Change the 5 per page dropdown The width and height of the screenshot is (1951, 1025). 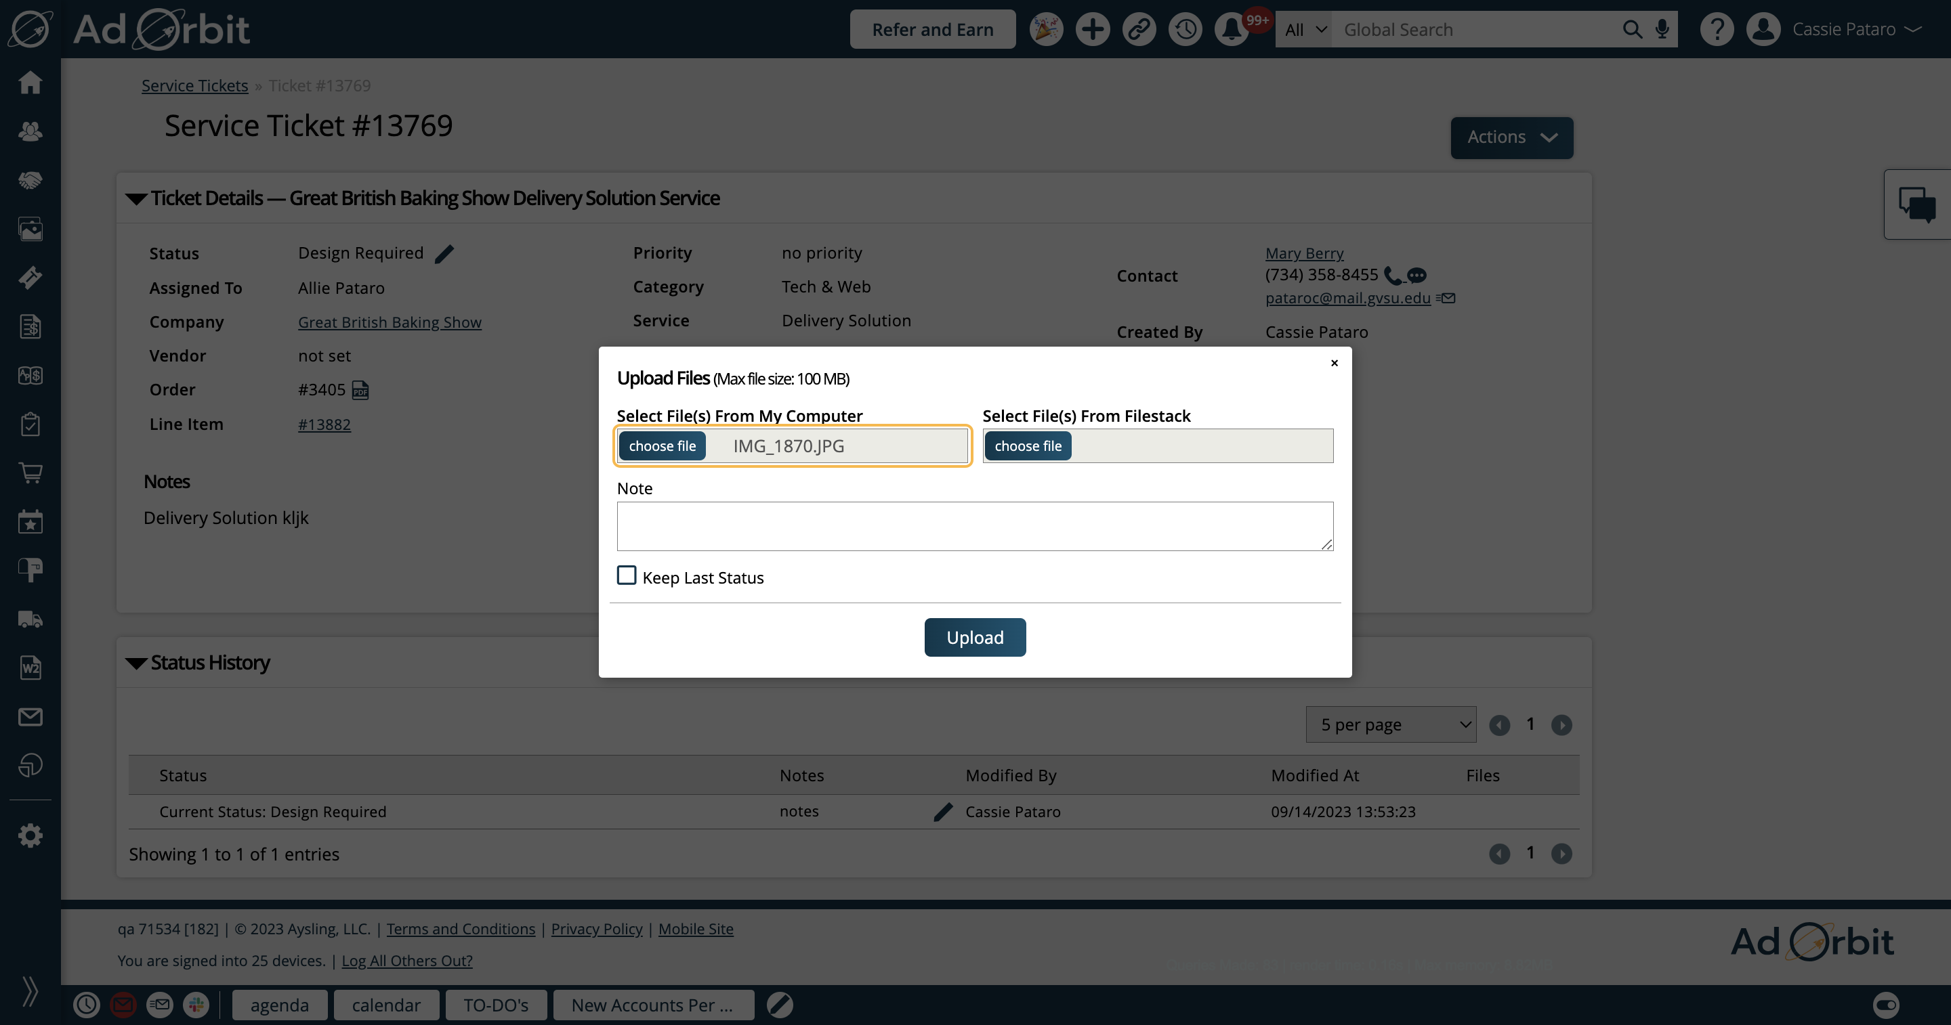tap(1391, 724)
